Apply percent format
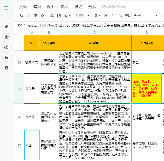164x161 pixels. (x=105, y=15)
